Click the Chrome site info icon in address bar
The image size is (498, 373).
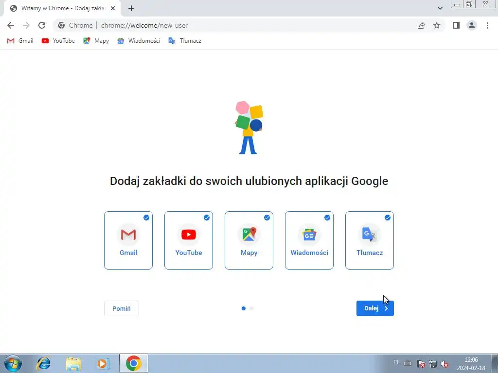click(x=61, y=25)
